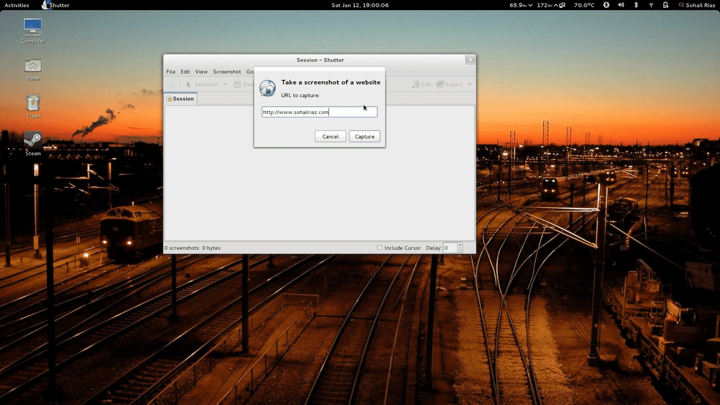This screenshot has height=405, width=720.
Task: Open the Screenshot menu in Shutter
Action: coord(227,71)
